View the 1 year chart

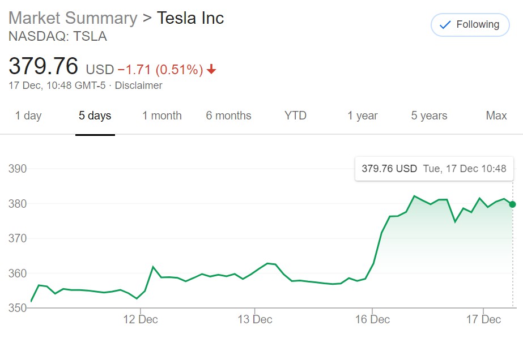(x=363, y=115)
